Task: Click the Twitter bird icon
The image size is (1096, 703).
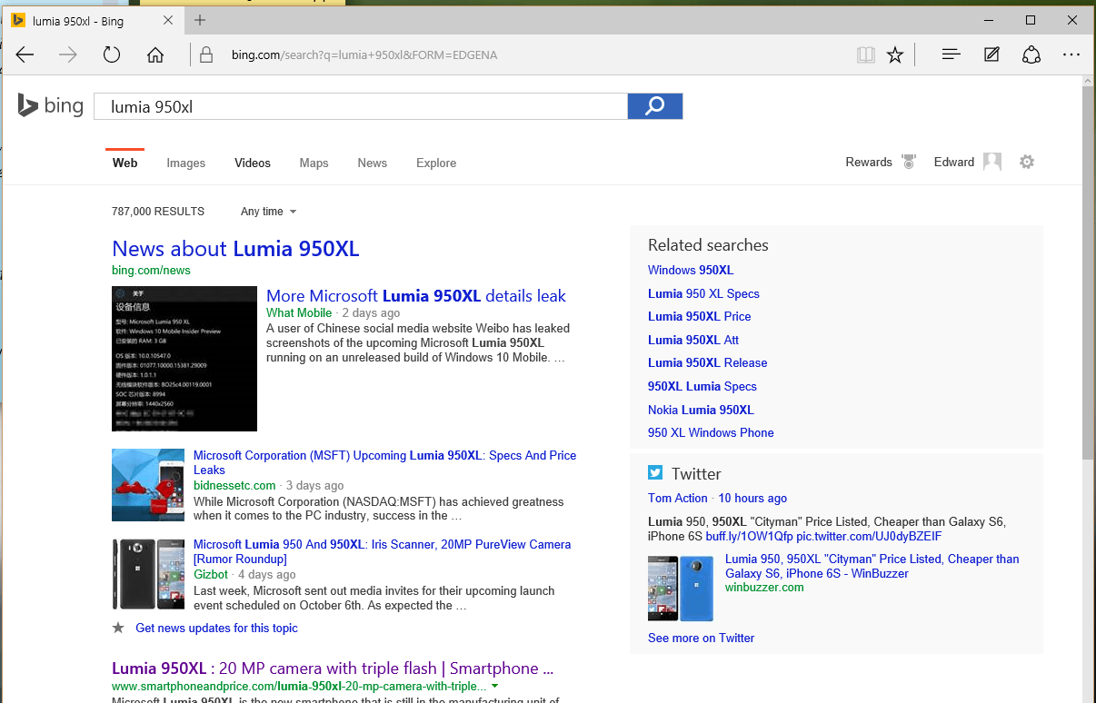Action: click(x=655, y=472)
